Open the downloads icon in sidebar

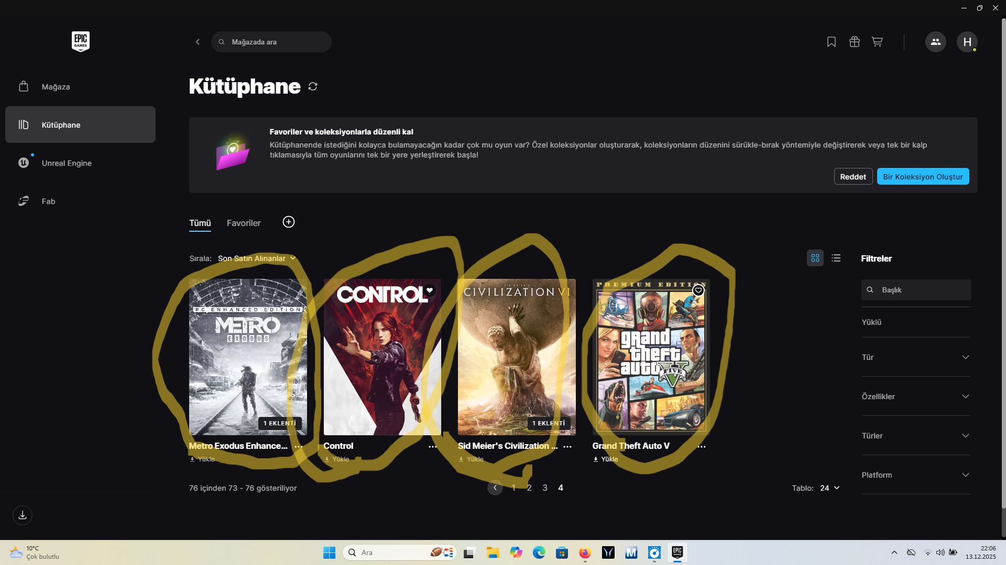23,515
